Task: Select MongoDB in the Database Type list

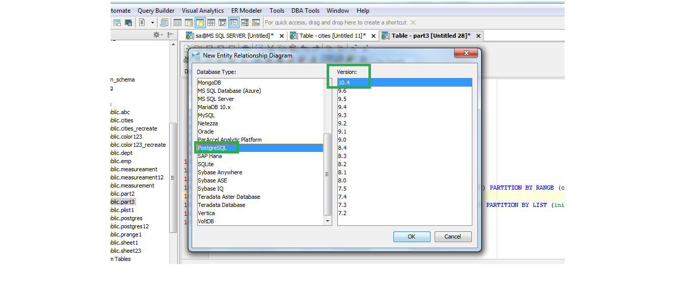Action: pos(260,83)
